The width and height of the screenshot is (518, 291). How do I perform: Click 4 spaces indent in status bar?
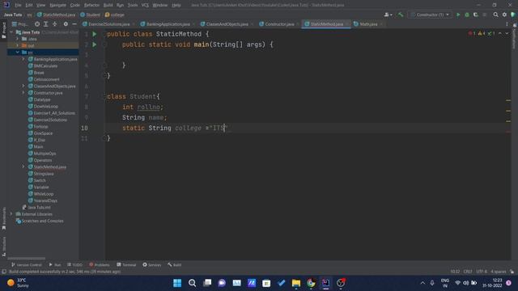click(499, 272)
